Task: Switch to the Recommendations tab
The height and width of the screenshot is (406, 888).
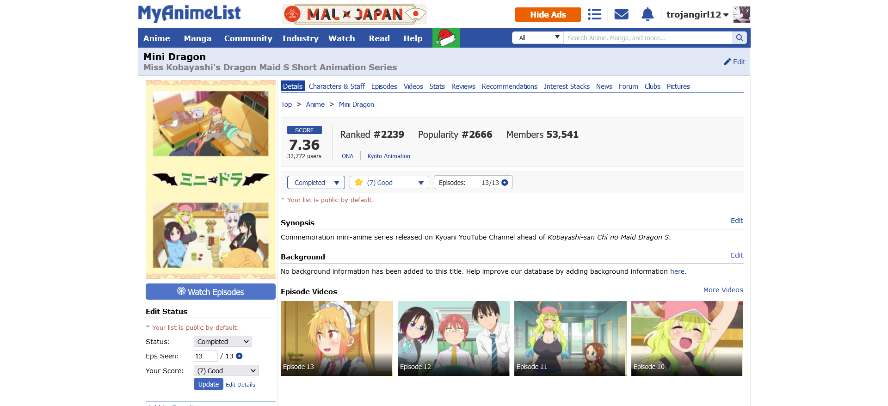Action: [x=510, y=86]
